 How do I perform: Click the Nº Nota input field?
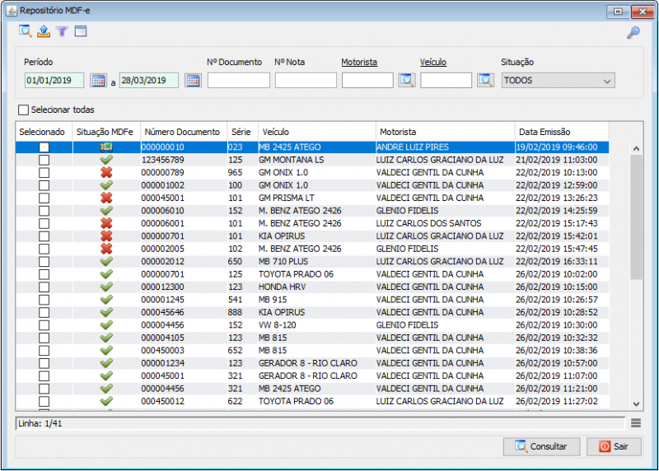click(306, 80)
